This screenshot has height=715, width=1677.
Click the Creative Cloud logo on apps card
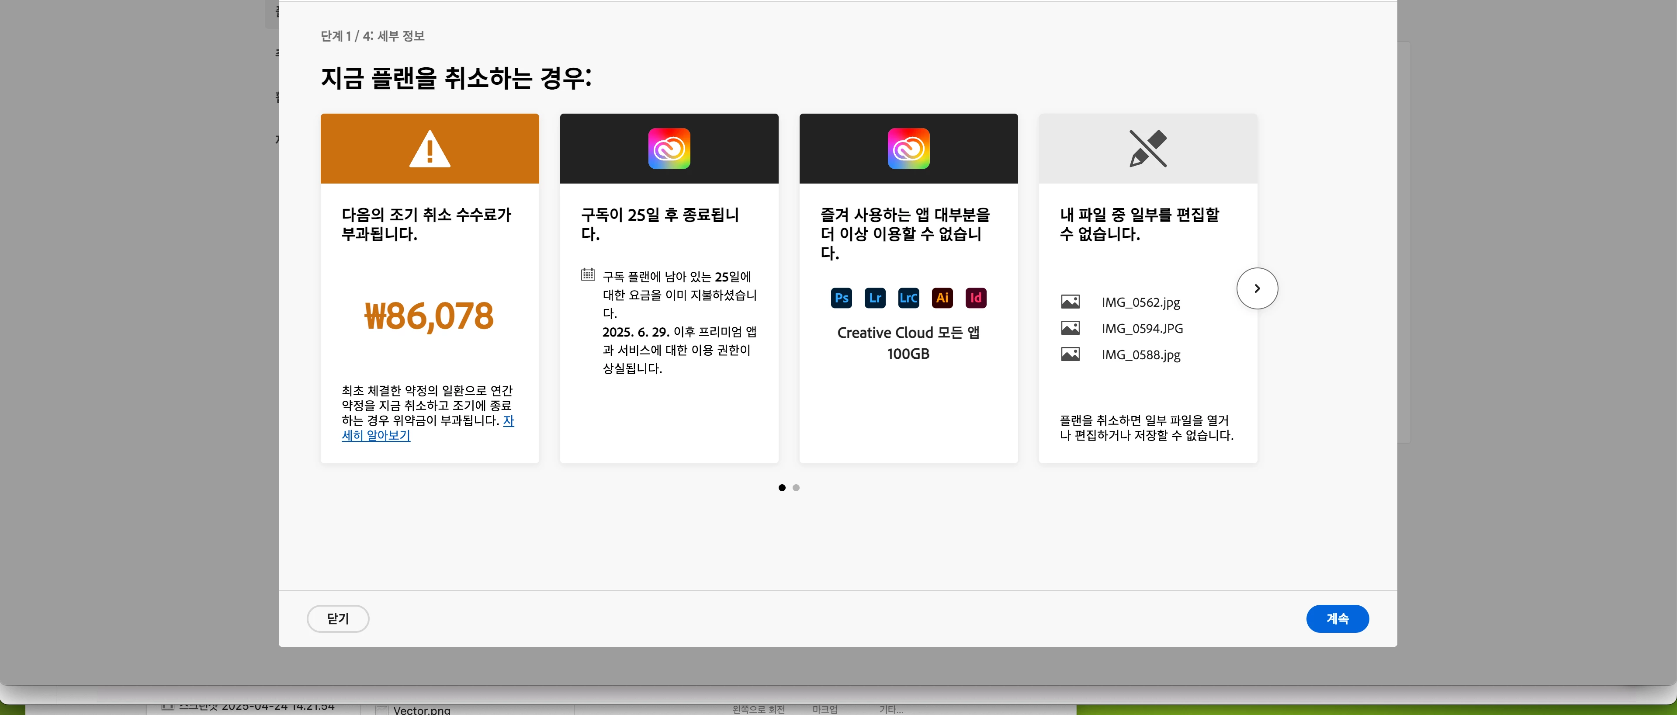(908, 149)
